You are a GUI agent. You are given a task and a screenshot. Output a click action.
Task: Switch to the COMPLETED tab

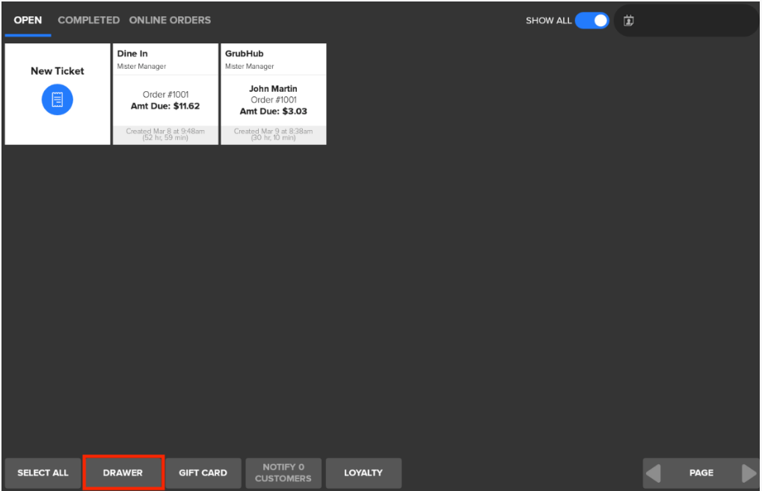coord(88,20)
